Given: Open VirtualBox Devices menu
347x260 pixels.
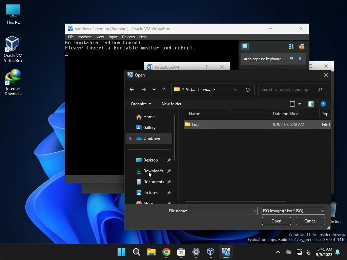Looking at the screenshot, I should tap(128, 37).
